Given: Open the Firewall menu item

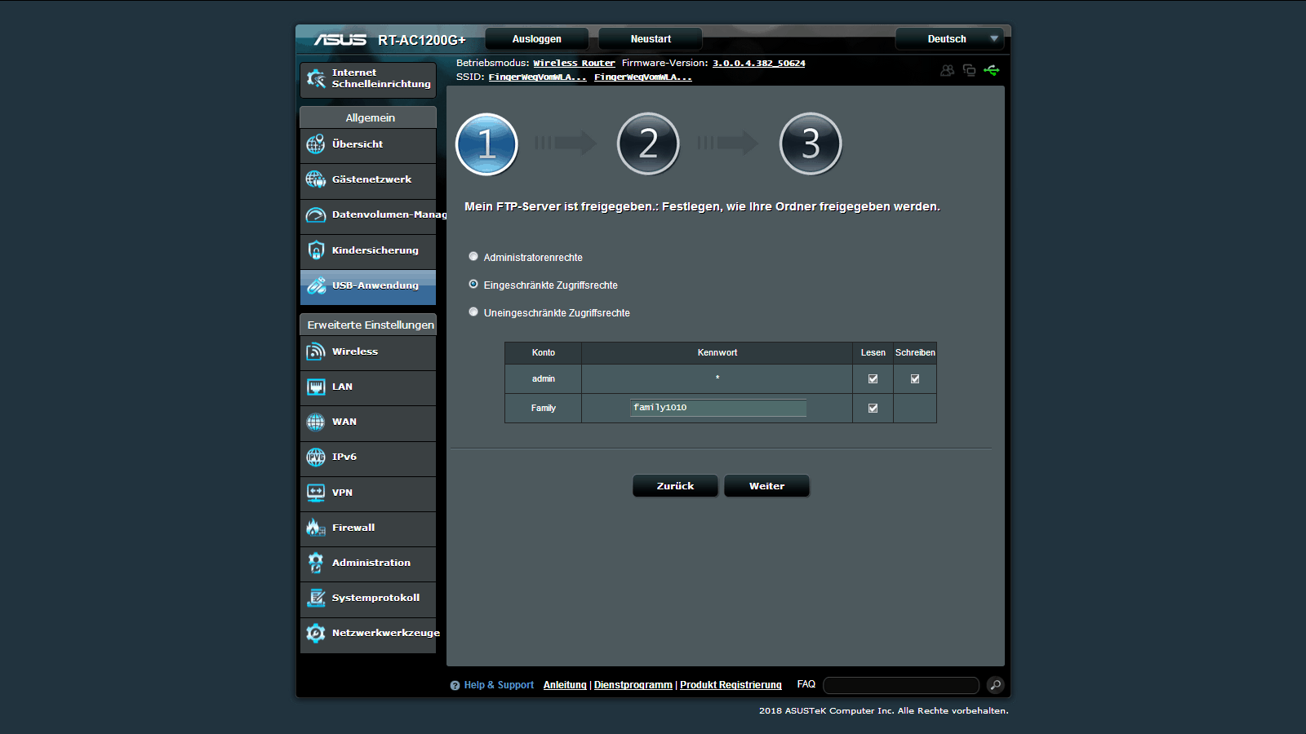Looking at the screenshot, I should coord(368,528).
